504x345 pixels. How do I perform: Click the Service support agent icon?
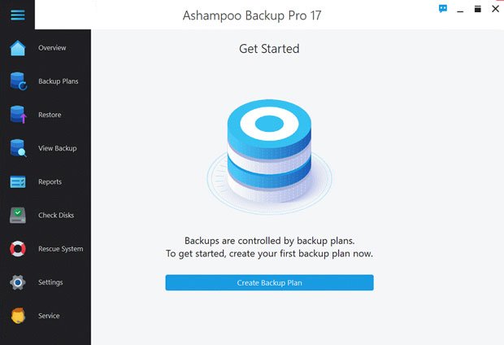18,316
